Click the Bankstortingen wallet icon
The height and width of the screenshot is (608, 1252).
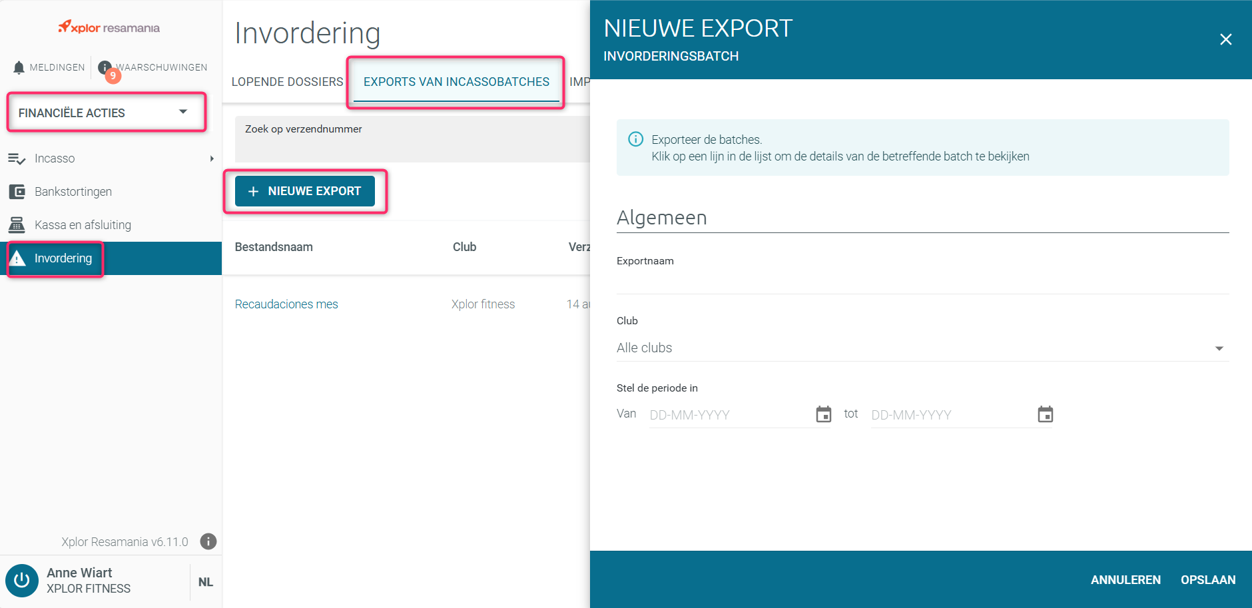(x=17, y=192)
